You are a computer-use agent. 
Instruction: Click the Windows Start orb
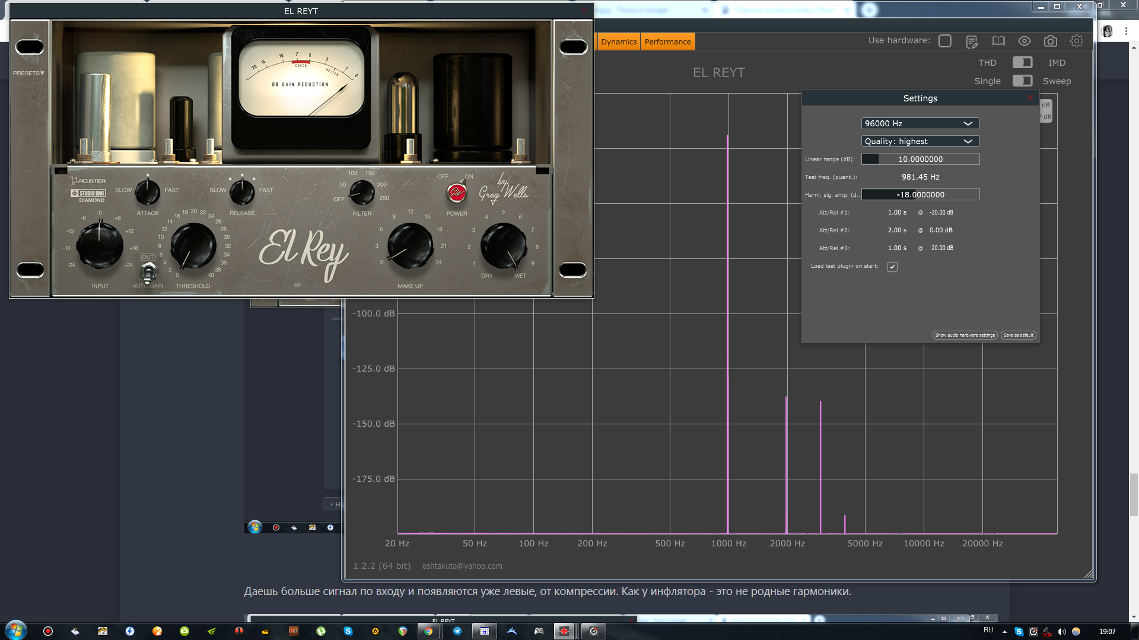click(16, 631)
